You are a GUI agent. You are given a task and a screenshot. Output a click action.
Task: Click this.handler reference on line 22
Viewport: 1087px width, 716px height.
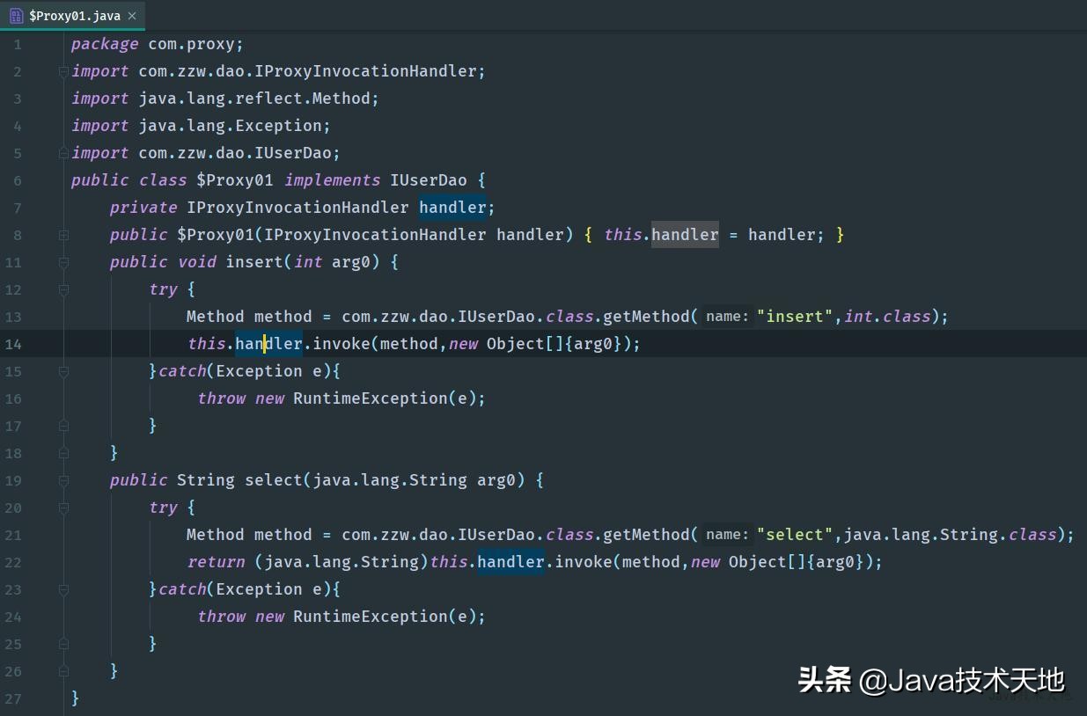pyautogui.click(x=488, y=561)
